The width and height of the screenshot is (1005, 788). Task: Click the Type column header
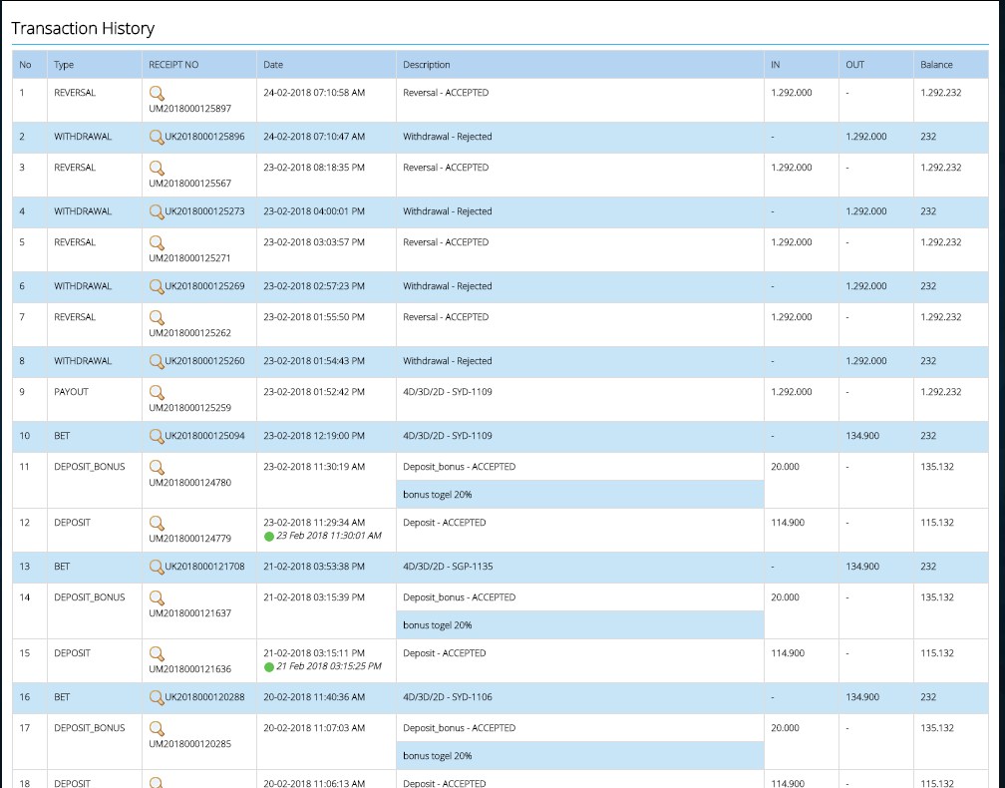point(64,65)
